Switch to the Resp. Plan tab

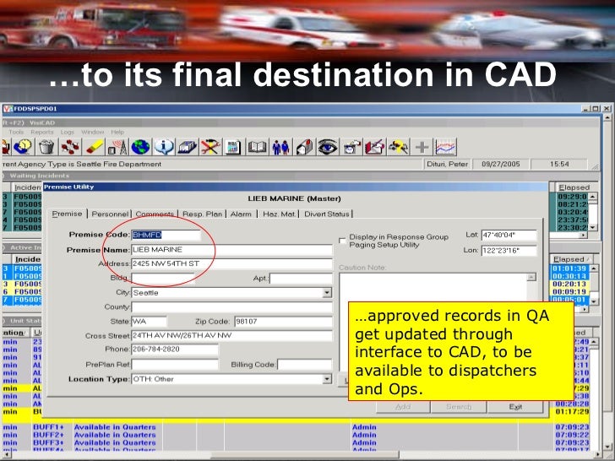(202, 214)
